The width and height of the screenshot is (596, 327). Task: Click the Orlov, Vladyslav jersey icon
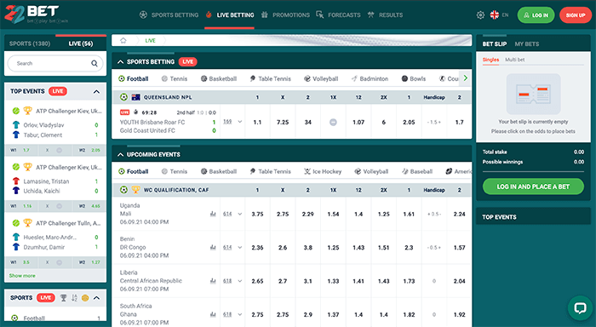click(16, 124)
